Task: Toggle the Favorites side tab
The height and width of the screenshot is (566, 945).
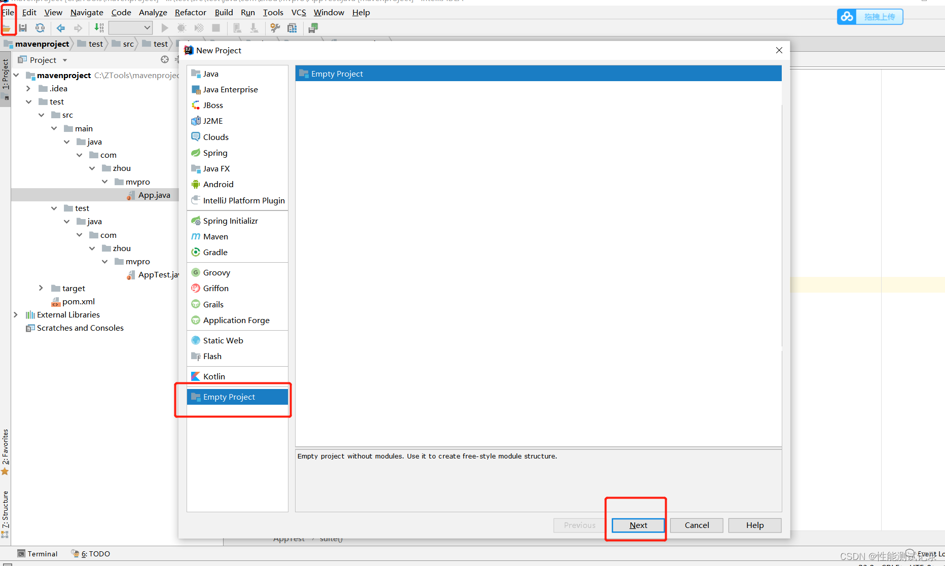Action: click(x=6, y=451)
